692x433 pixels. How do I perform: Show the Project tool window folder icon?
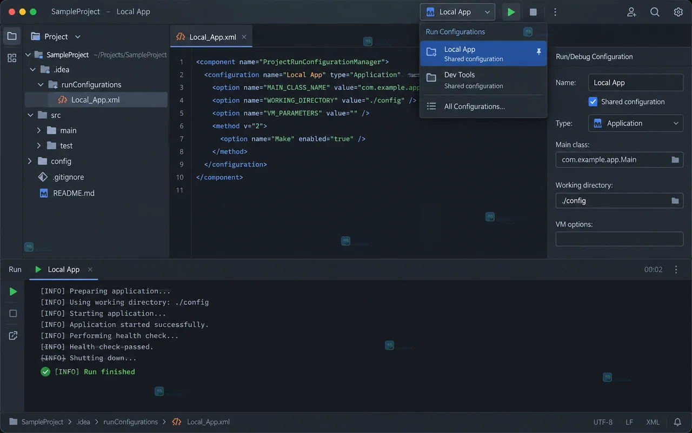click(12, 36)
